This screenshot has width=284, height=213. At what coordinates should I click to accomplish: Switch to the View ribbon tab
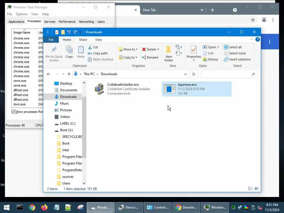[x=98, y=40]
